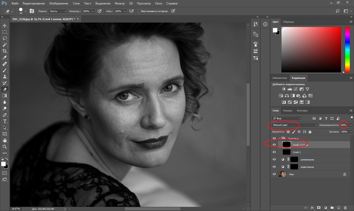Select the Move tool
The image size is (354, 211).
pyautogui.click(x=5, y=26)
